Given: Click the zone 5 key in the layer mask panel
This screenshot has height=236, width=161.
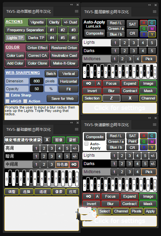Looking at the screenshot, I should (120, 73).
